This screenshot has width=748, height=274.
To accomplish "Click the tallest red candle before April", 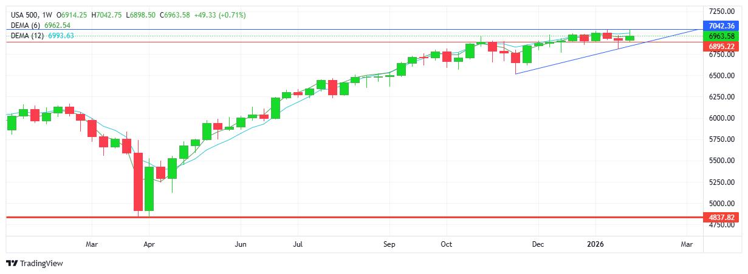I will click(x=138, y=182).
